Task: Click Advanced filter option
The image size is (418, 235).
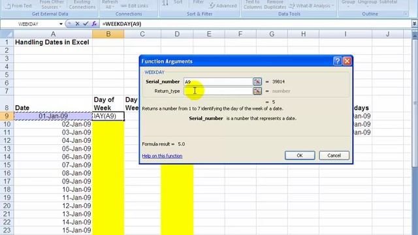Action: pyautogui.click(x=223, y=6)
